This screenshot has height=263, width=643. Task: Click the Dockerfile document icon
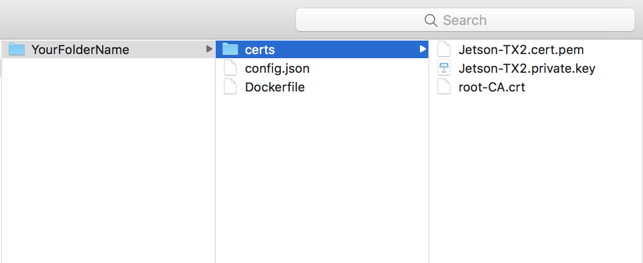(x=230, y=87)
